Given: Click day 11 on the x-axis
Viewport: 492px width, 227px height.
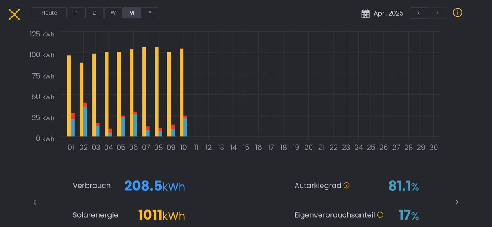Looking at the screenshot, I should pyautogui.click(x=196, y=147).
